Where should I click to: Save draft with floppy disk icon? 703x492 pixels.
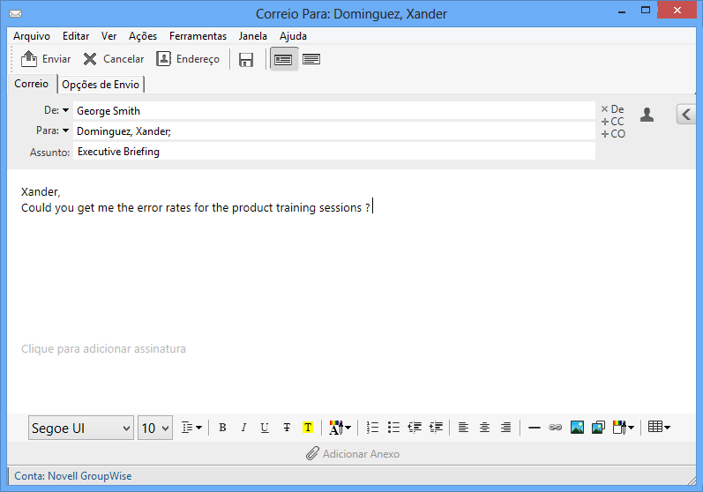tap(246, 59)
